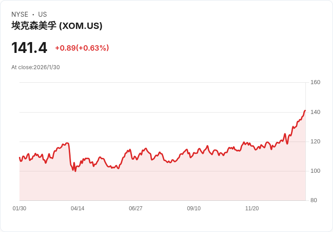The image size is (333, 232).
Task: Click the US market label
Action: (43, 14)
